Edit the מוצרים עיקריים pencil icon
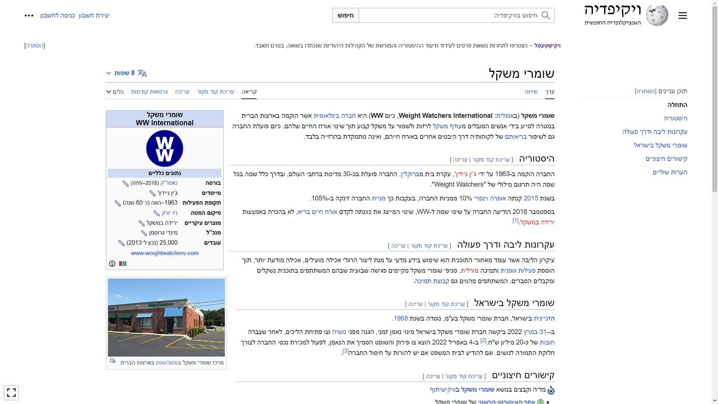718x404 pixels. coord(141,223)
